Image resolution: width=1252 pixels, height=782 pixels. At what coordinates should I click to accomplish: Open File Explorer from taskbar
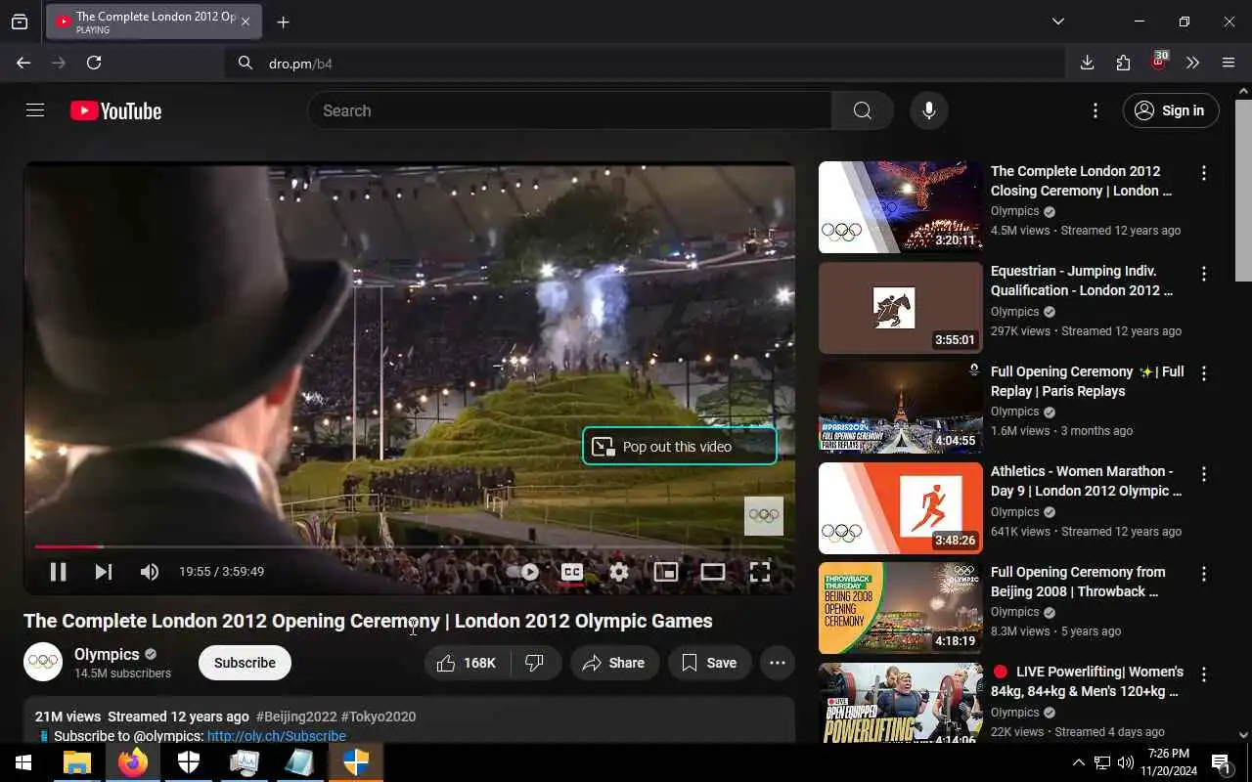[77, 762]
